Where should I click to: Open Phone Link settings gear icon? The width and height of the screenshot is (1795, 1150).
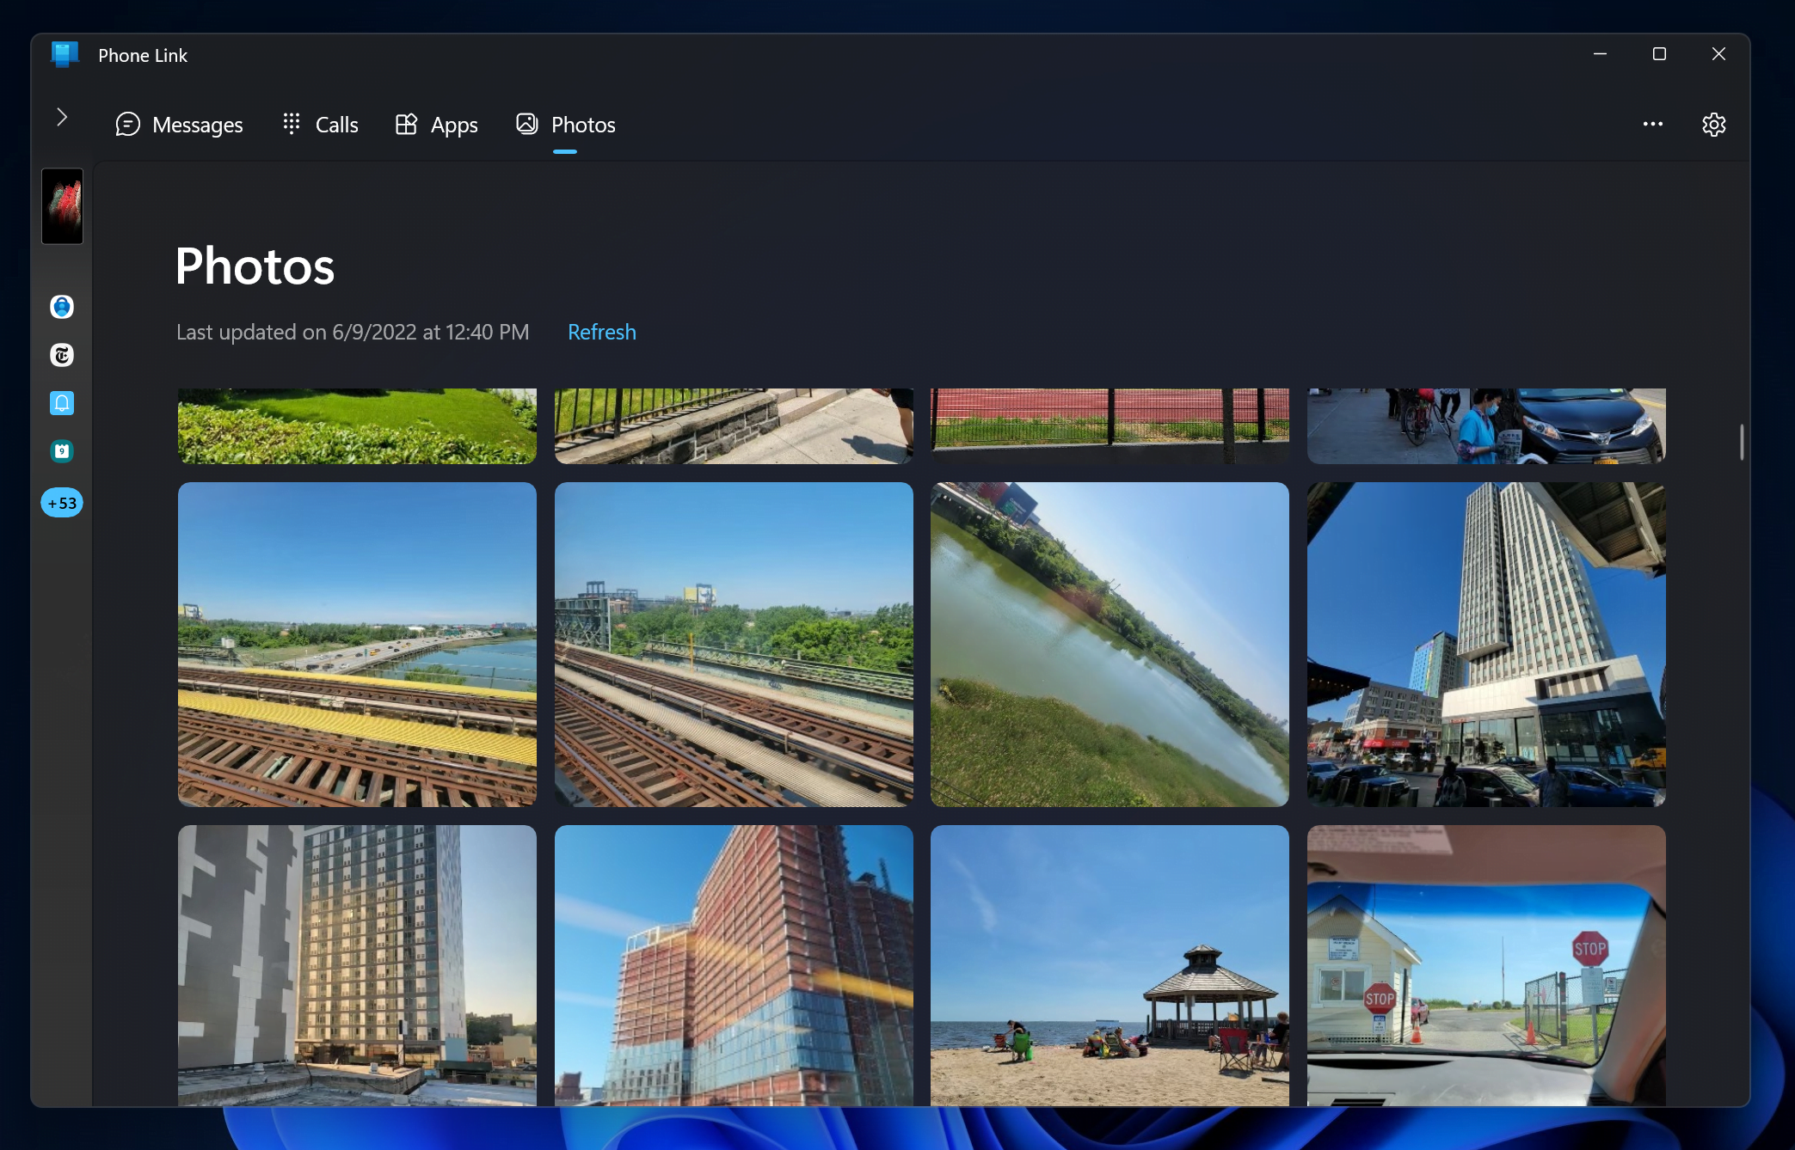[1714, 124]
